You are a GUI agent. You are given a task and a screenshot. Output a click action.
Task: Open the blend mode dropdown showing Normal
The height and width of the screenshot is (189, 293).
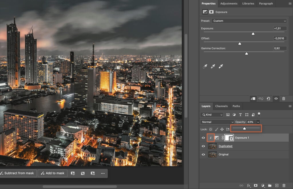(217, 122)
